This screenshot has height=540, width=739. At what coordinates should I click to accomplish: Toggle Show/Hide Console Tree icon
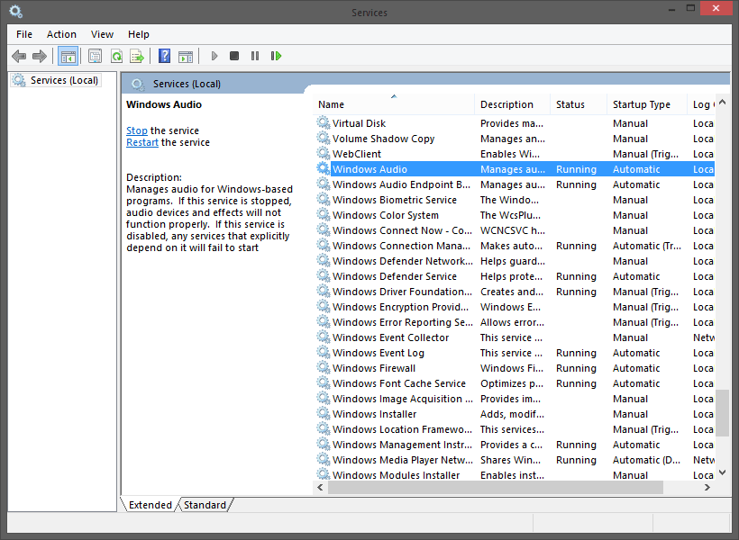[x=68, y=57]
